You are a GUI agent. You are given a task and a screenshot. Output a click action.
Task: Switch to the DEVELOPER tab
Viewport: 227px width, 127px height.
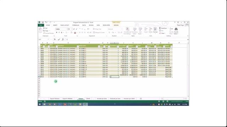(x=106, y=25)
